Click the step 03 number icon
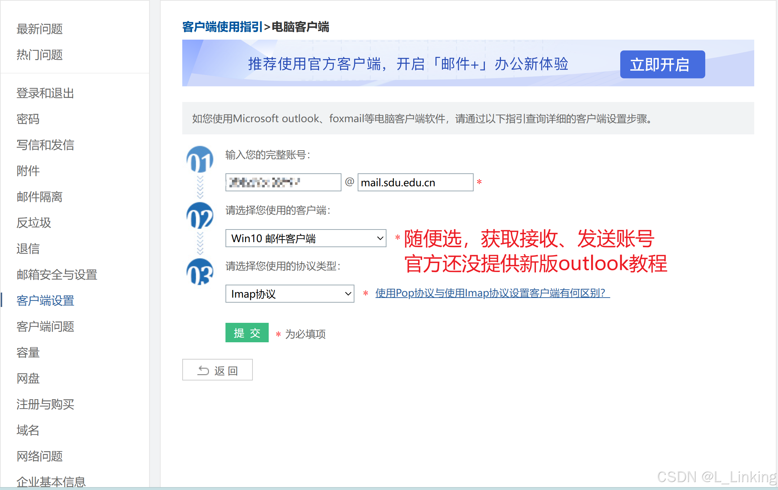Viewport: 778px width, 490px height. [200, 272]
